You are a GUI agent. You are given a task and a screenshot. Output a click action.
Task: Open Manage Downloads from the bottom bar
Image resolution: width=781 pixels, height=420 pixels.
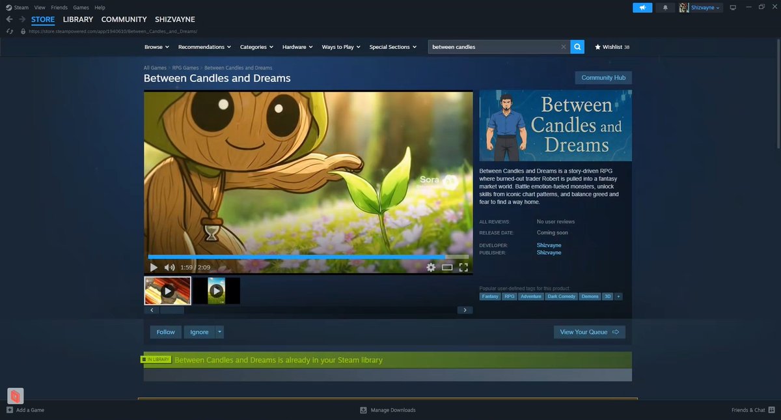click(x=387, y=410)
